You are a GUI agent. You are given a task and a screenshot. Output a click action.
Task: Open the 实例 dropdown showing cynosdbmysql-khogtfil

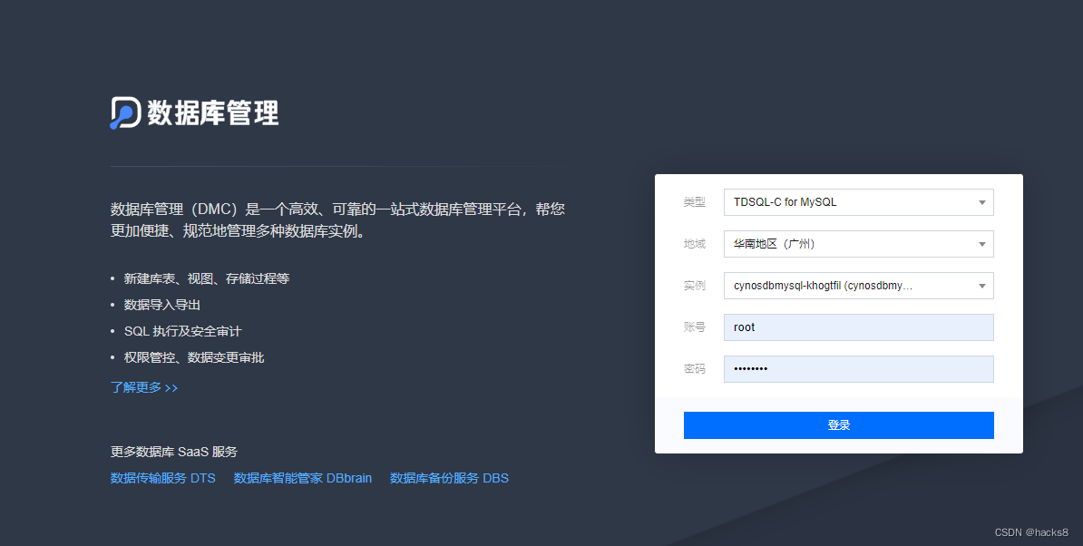859,286
